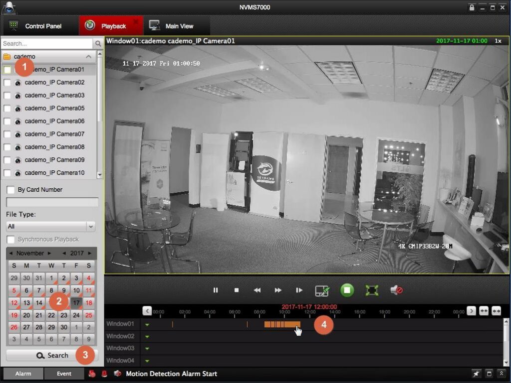
Task: Open the capture screenshot icon
Action: coord(322,290)
